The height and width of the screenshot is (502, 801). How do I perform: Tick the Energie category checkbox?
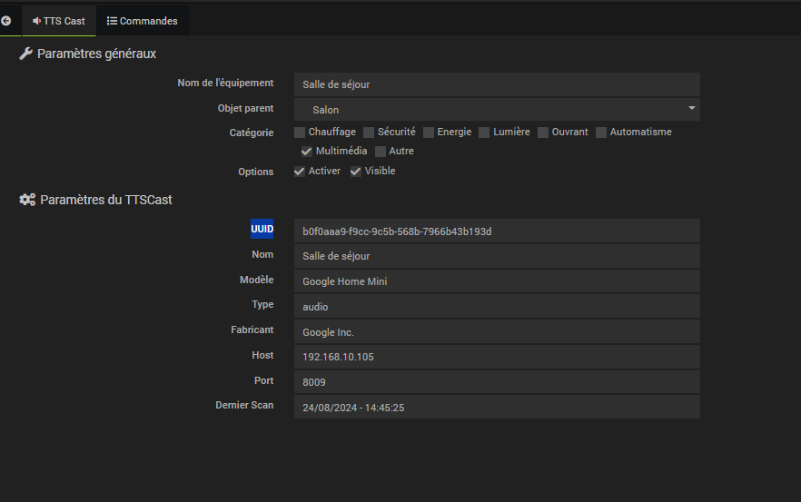429,133
